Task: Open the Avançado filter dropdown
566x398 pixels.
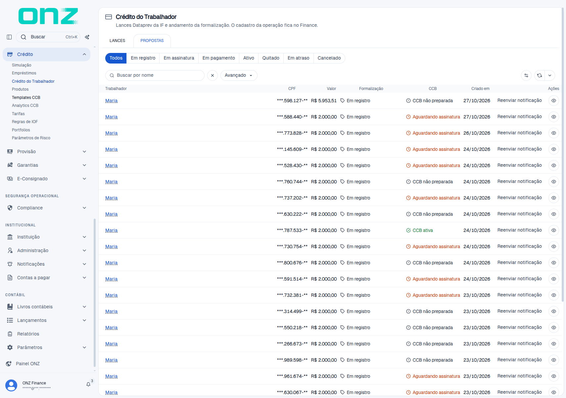Action: (x=239, y=75)
